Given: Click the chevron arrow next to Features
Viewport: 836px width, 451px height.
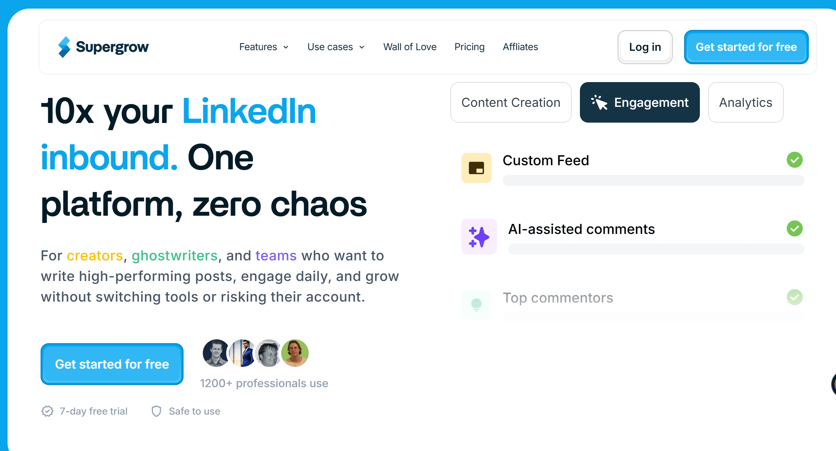Looking at the screenshot, I should click(286, 47).
